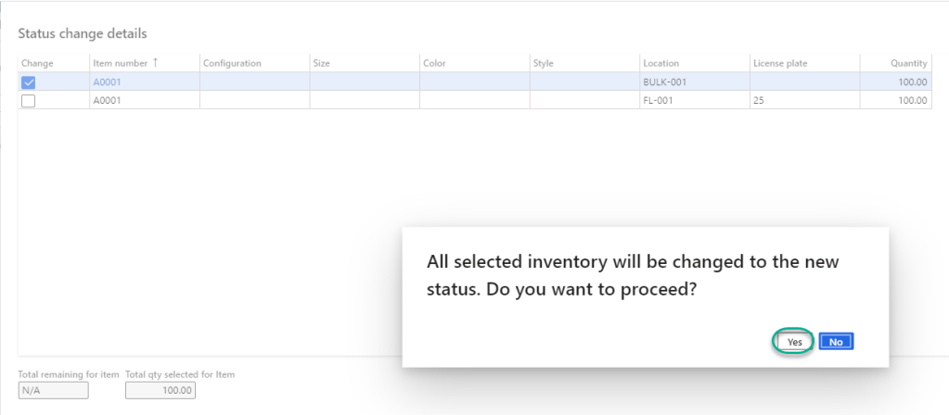949x415 pixels.
Task: Select the BULK-001 location cell
Action: click(664, 82)
